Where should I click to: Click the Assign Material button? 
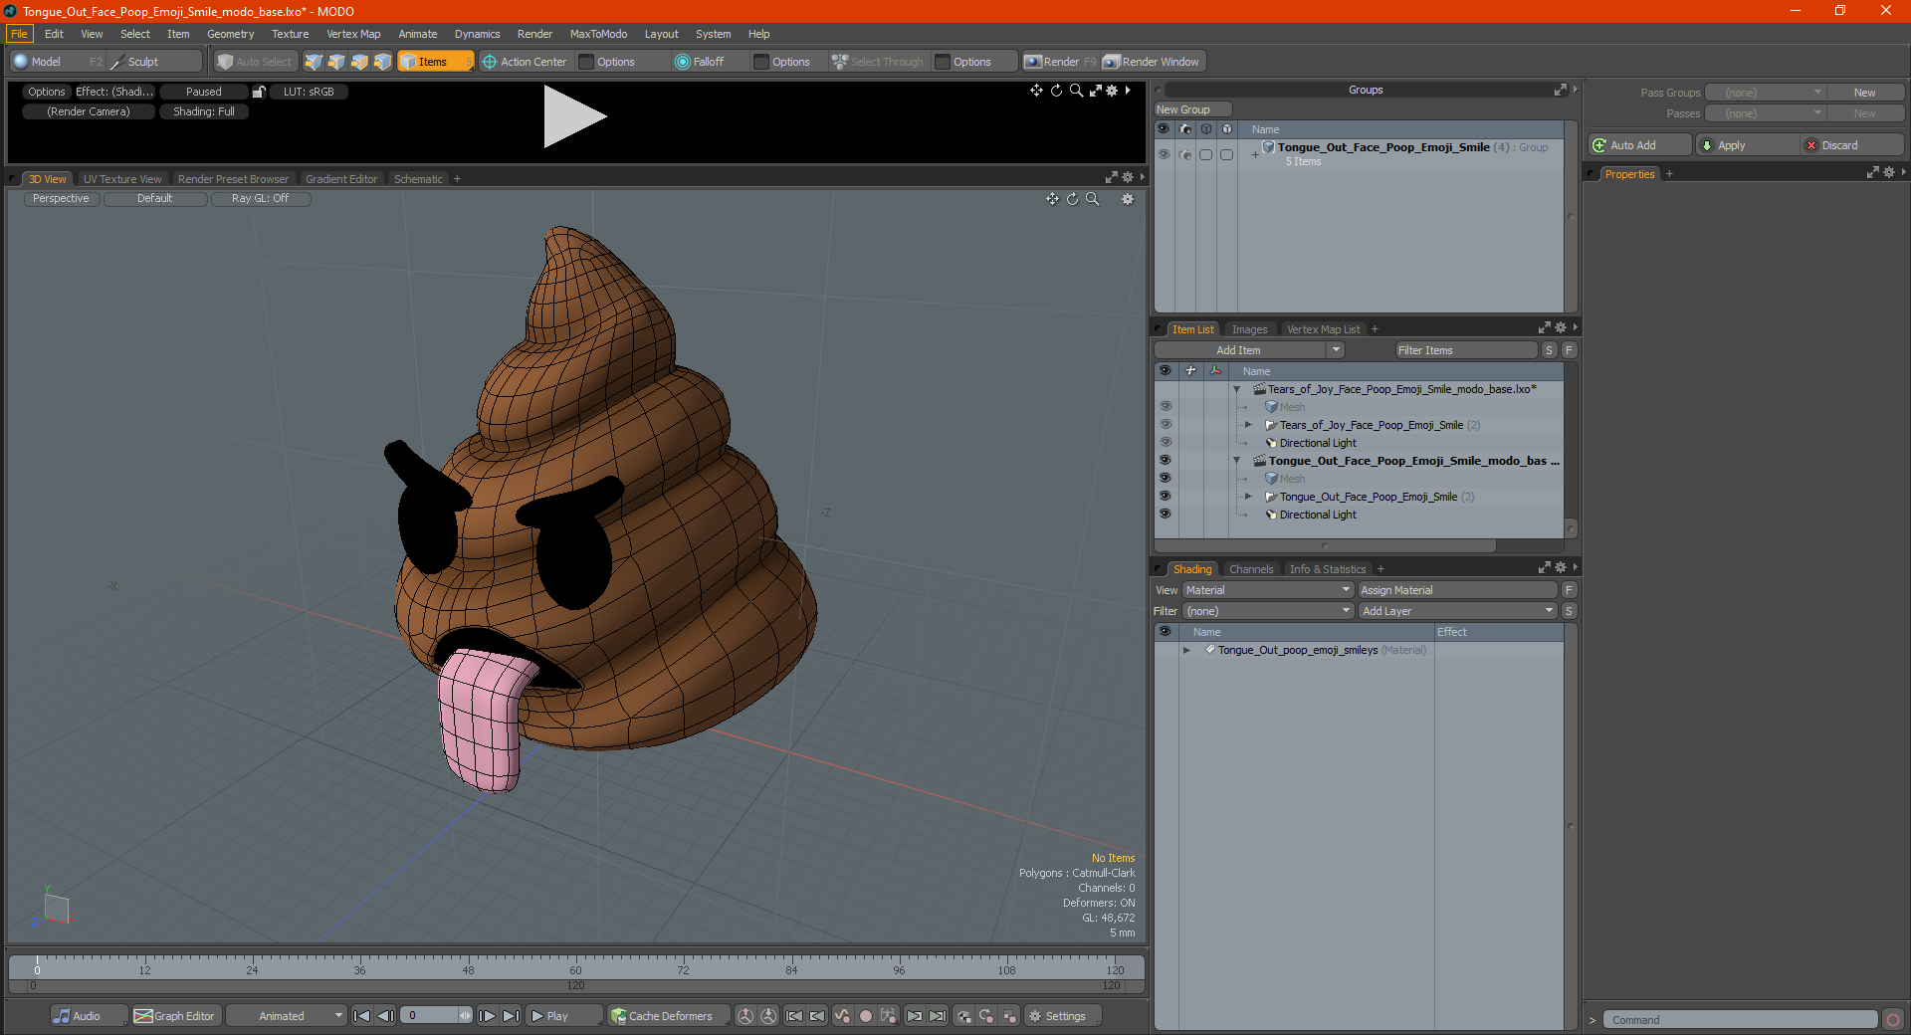(x=1458, y=590)
